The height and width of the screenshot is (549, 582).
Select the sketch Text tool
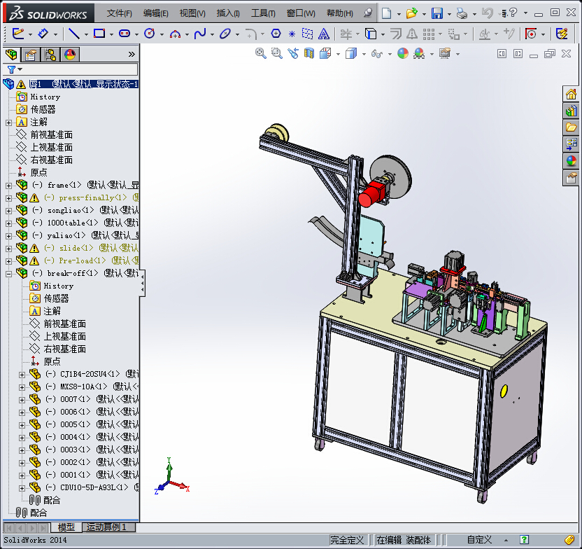coord(324,34)
